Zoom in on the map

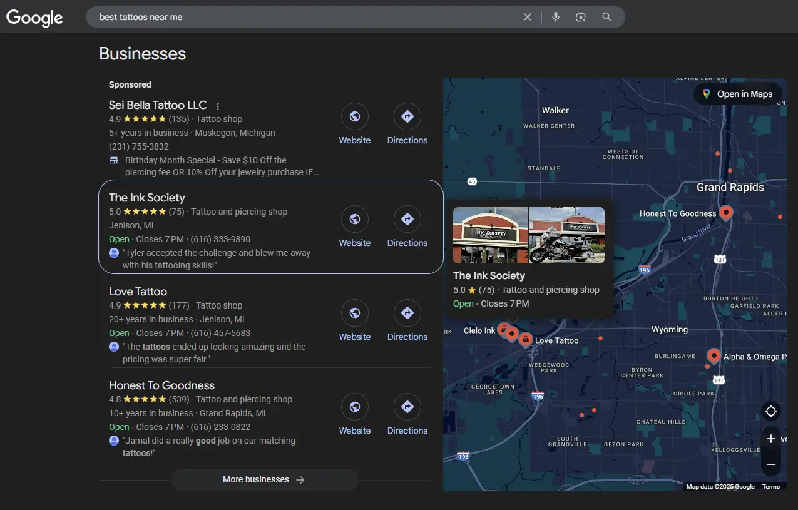coord(771,439)
